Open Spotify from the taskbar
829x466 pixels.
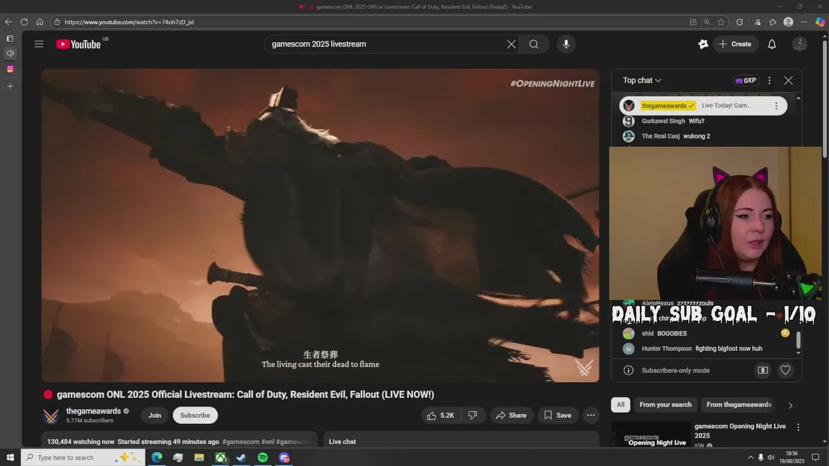262,458
